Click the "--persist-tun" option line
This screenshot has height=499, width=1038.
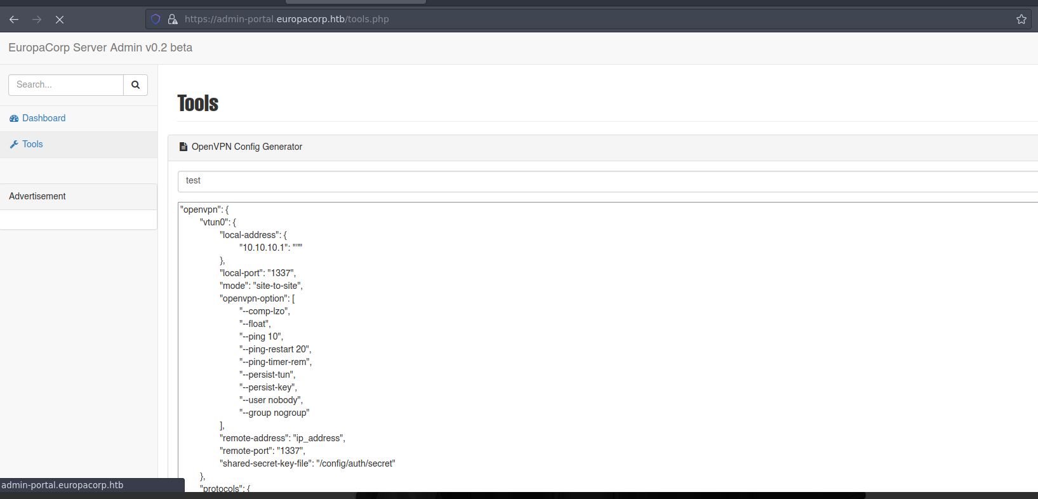267,375
